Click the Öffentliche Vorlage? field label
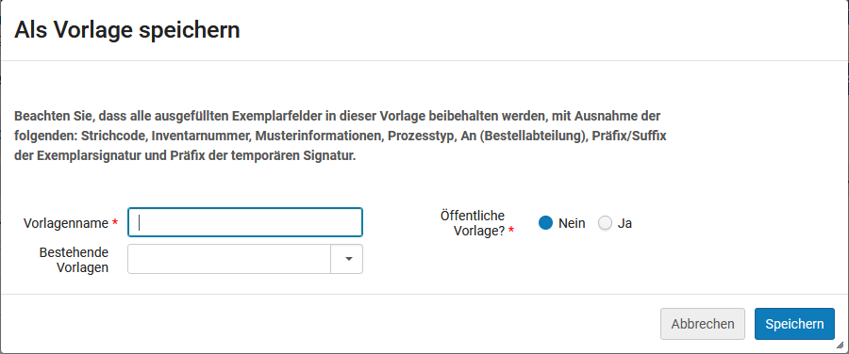Viewport: 849px width, 354px height. pos(473,223)
